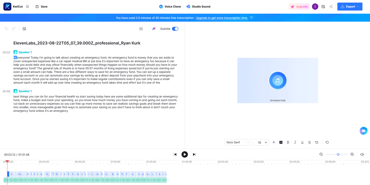Click the share icon in top bar

(x=331, y=7)
